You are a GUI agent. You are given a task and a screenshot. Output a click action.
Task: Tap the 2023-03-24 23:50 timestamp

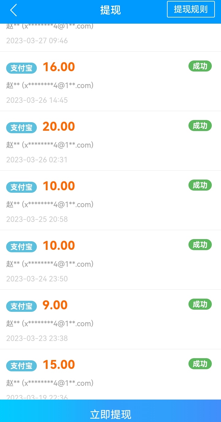click(37, 279)
